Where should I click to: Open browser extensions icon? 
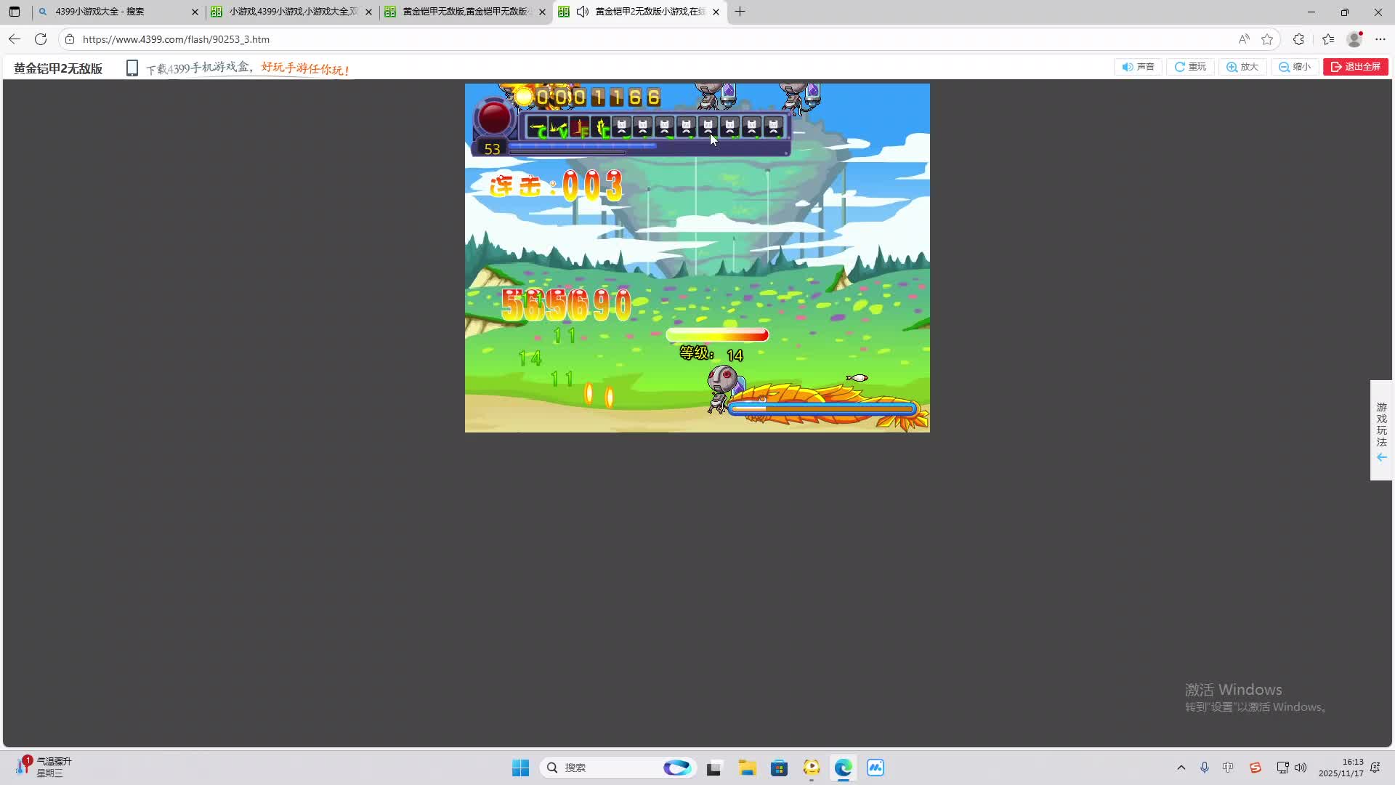pos(1298,39)
